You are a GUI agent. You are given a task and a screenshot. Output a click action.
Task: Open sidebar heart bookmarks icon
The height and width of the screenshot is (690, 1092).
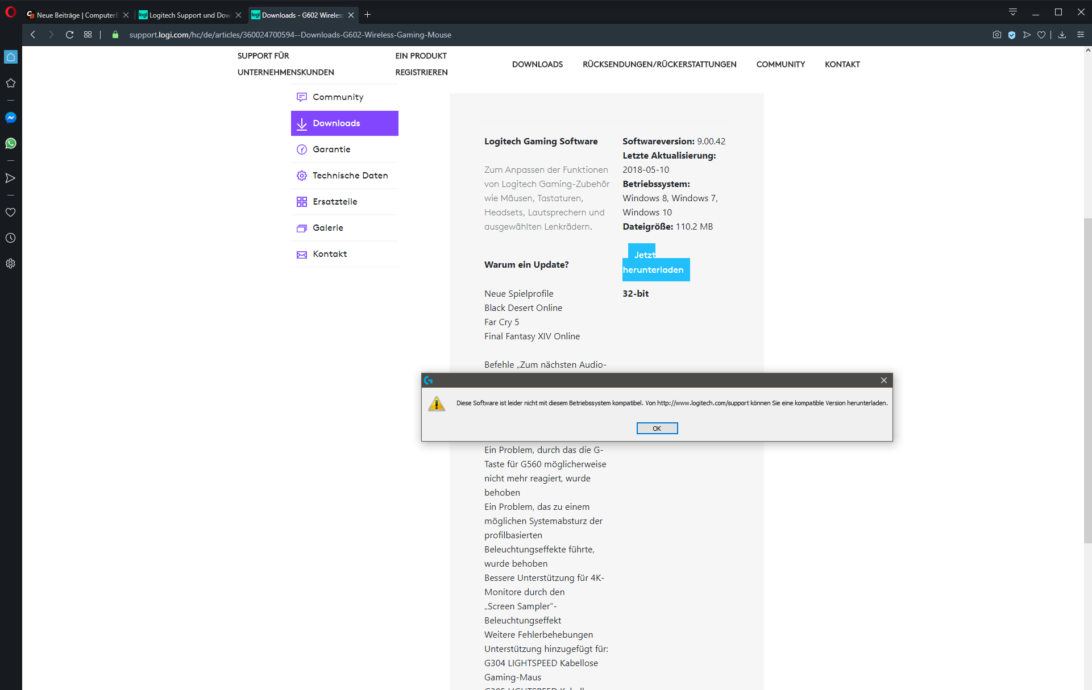(11, 212)
